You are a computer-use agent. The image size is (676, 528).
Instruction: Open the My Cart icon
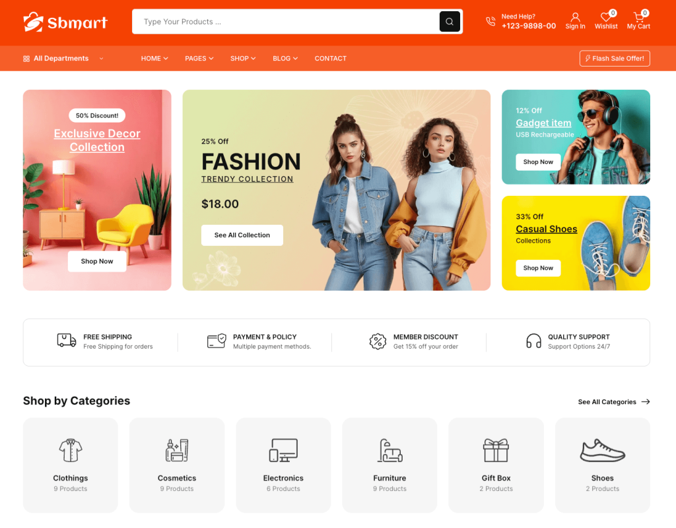tap(638, 17)
